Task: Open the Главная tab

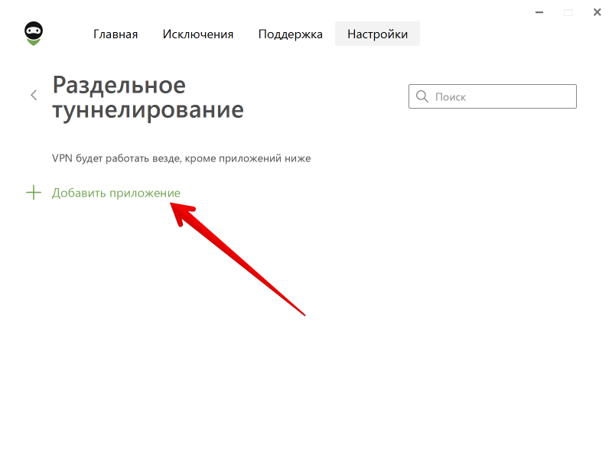Action: click(x=116, y=34)
